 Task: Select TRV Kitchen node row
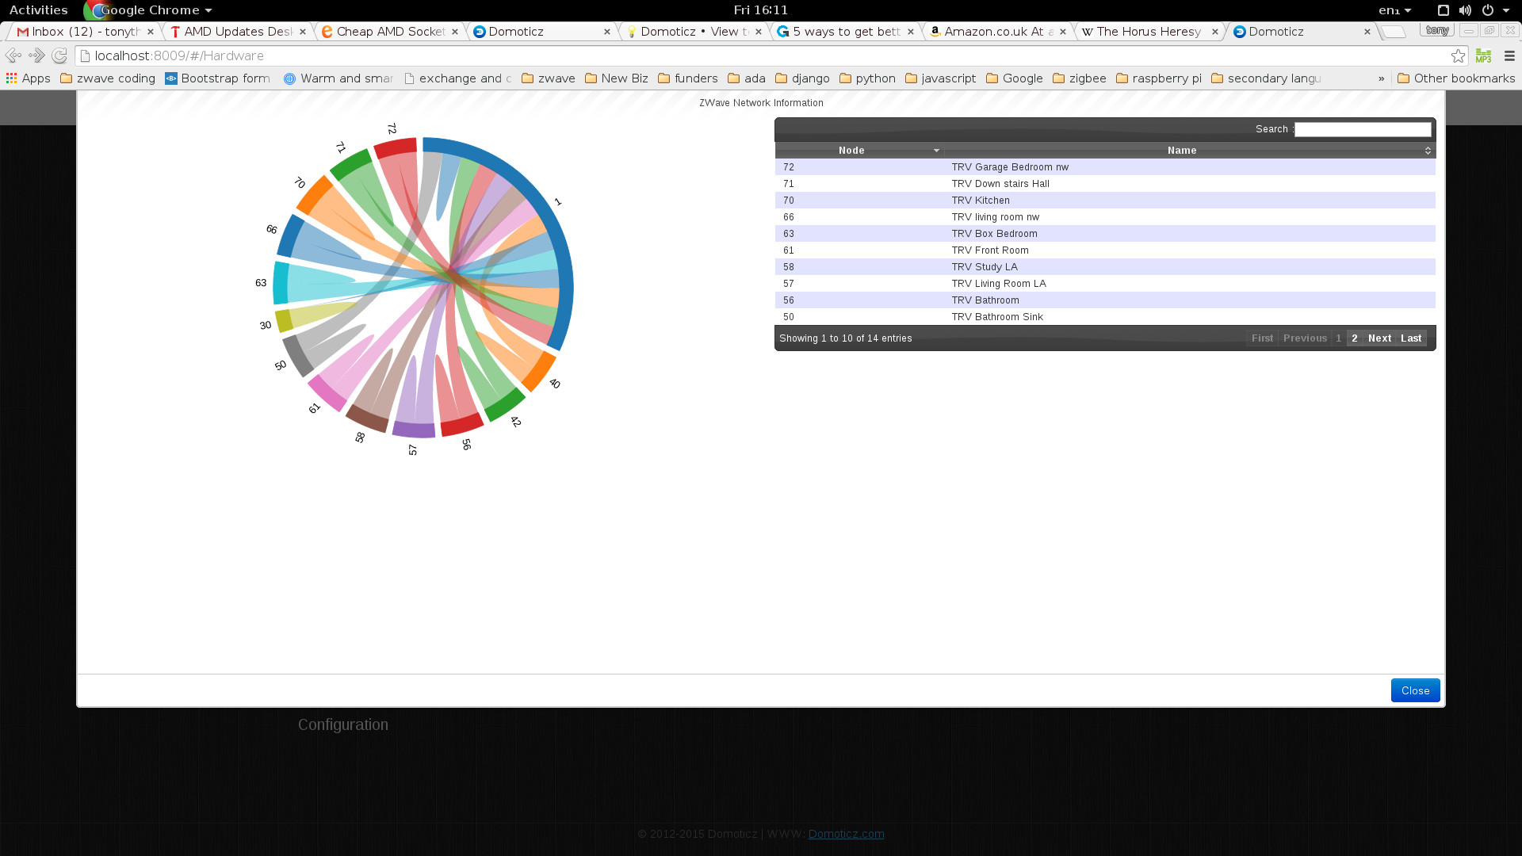point(1104,200)
